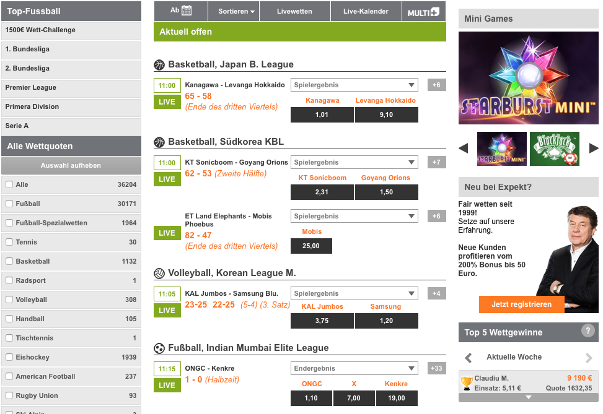Tick the Eishockey checkbox
Image resolution: width=603 pixels, height=414 pixels.
tap(9, 357)
